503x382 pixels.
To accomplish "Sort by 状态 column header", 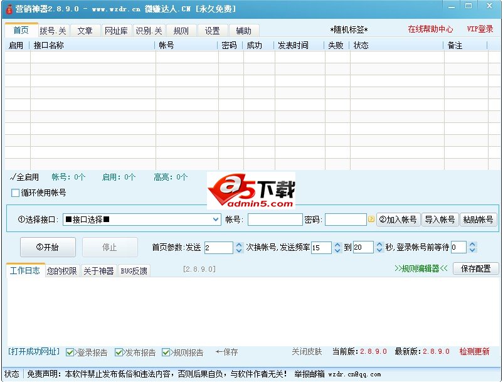I will point(397,45).
